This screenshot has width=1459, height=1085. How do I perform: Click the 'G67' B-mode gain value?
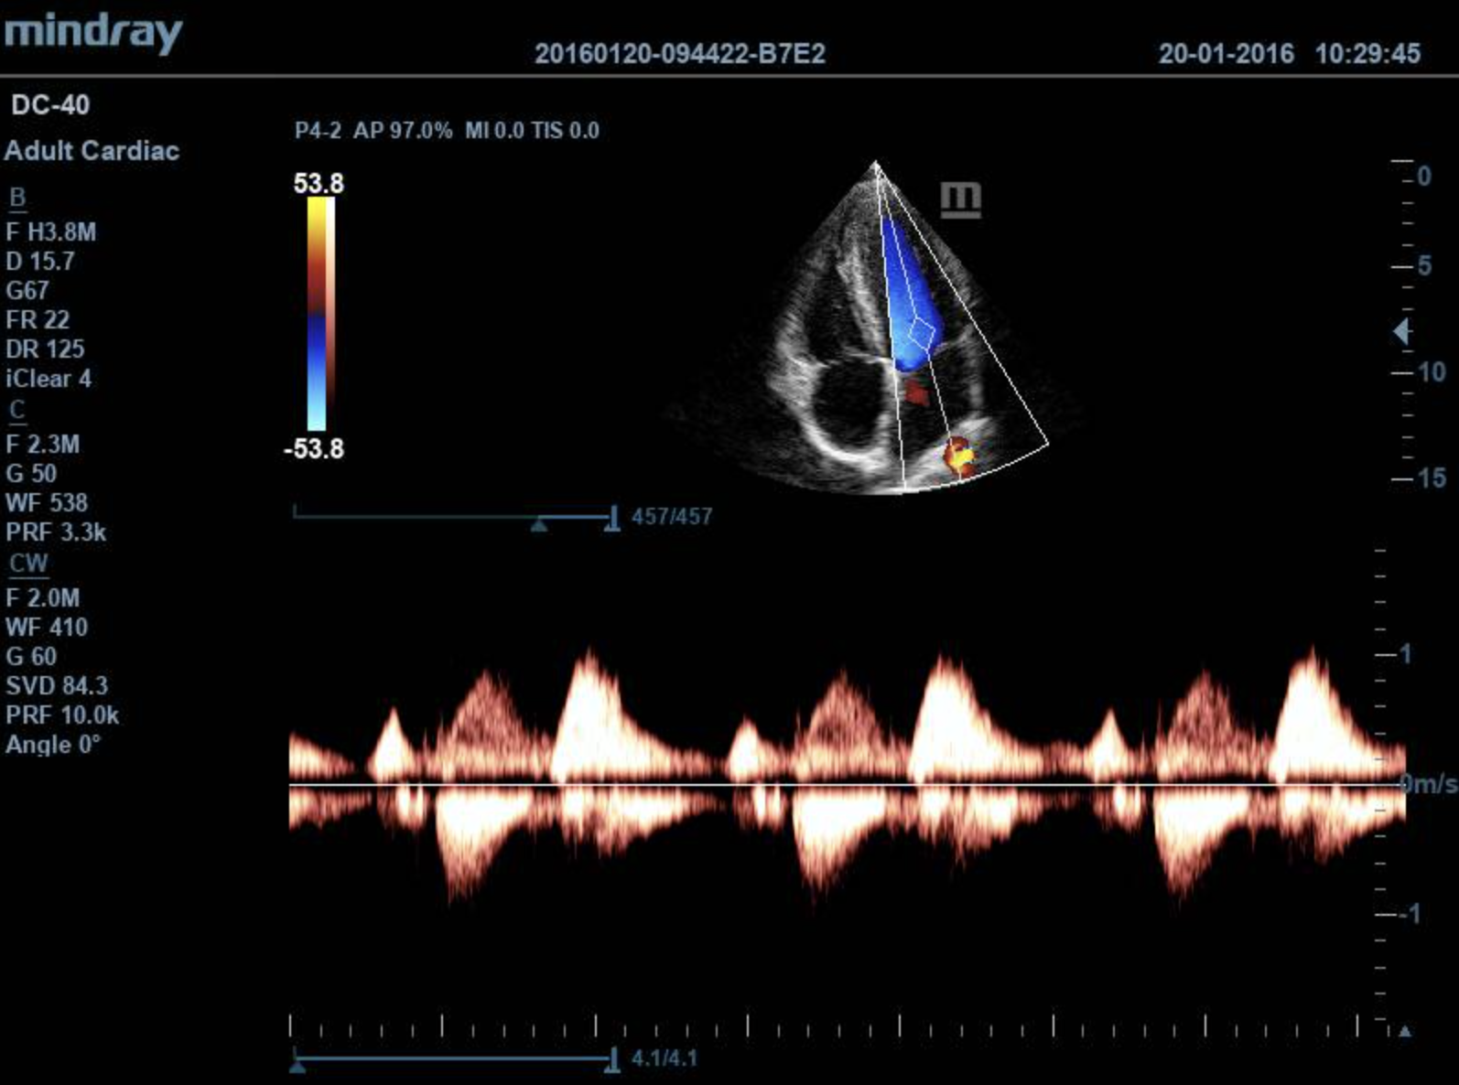tap(27, 291)
